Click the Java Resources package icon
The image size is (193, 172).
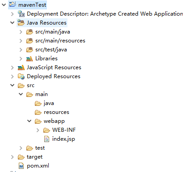tap(21, 23)
